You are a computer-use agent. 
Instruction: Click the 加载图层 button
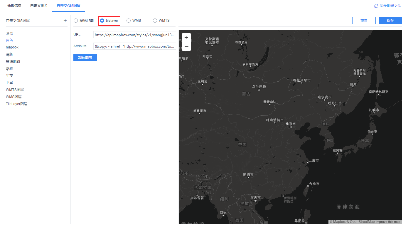tap(85, 58)
